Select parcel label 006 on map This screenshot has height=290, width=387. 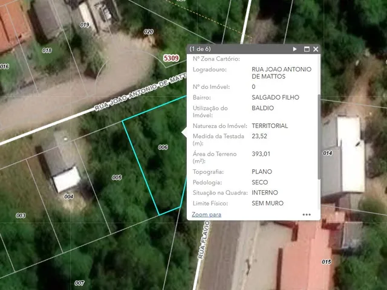(163, 147)
